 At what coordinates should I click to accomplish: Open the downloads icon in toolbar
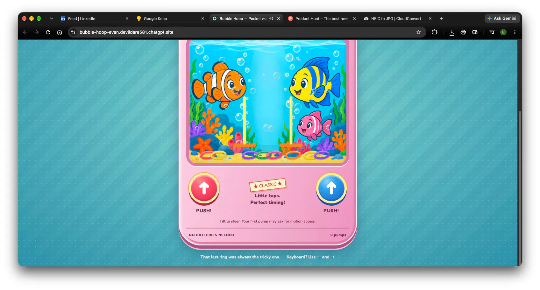[452, 32]
